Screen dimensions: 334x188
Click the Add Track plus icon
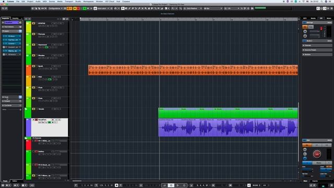pos(26,19)
